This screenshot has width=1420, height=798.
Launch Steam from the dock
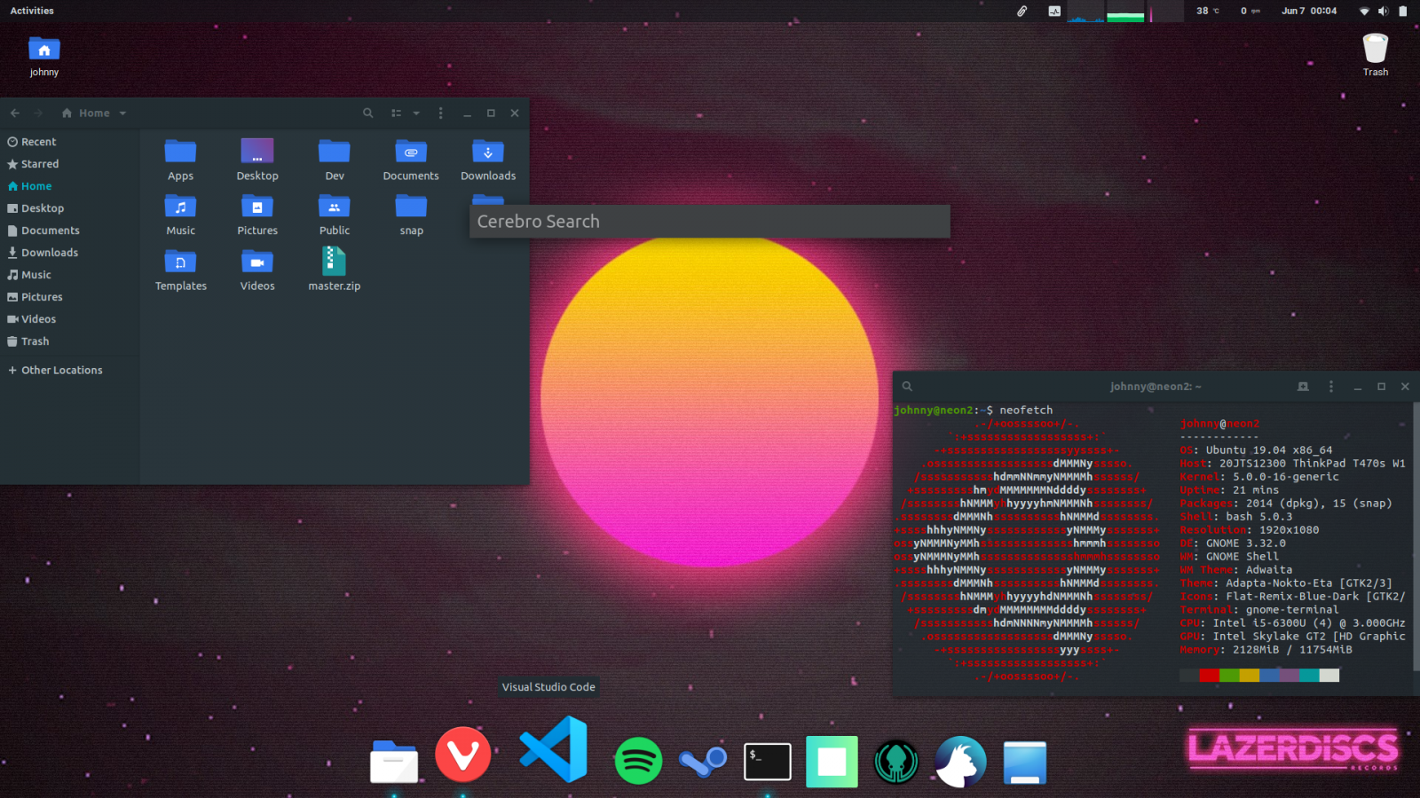702,761
